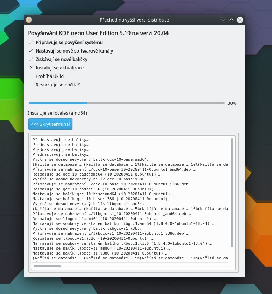The height and width of the screenshot is (294, 272).
Task: Click terminal line Nahrazují soubory libgcc1:i386
Action: pyautogui.click(x=122, y=243)
